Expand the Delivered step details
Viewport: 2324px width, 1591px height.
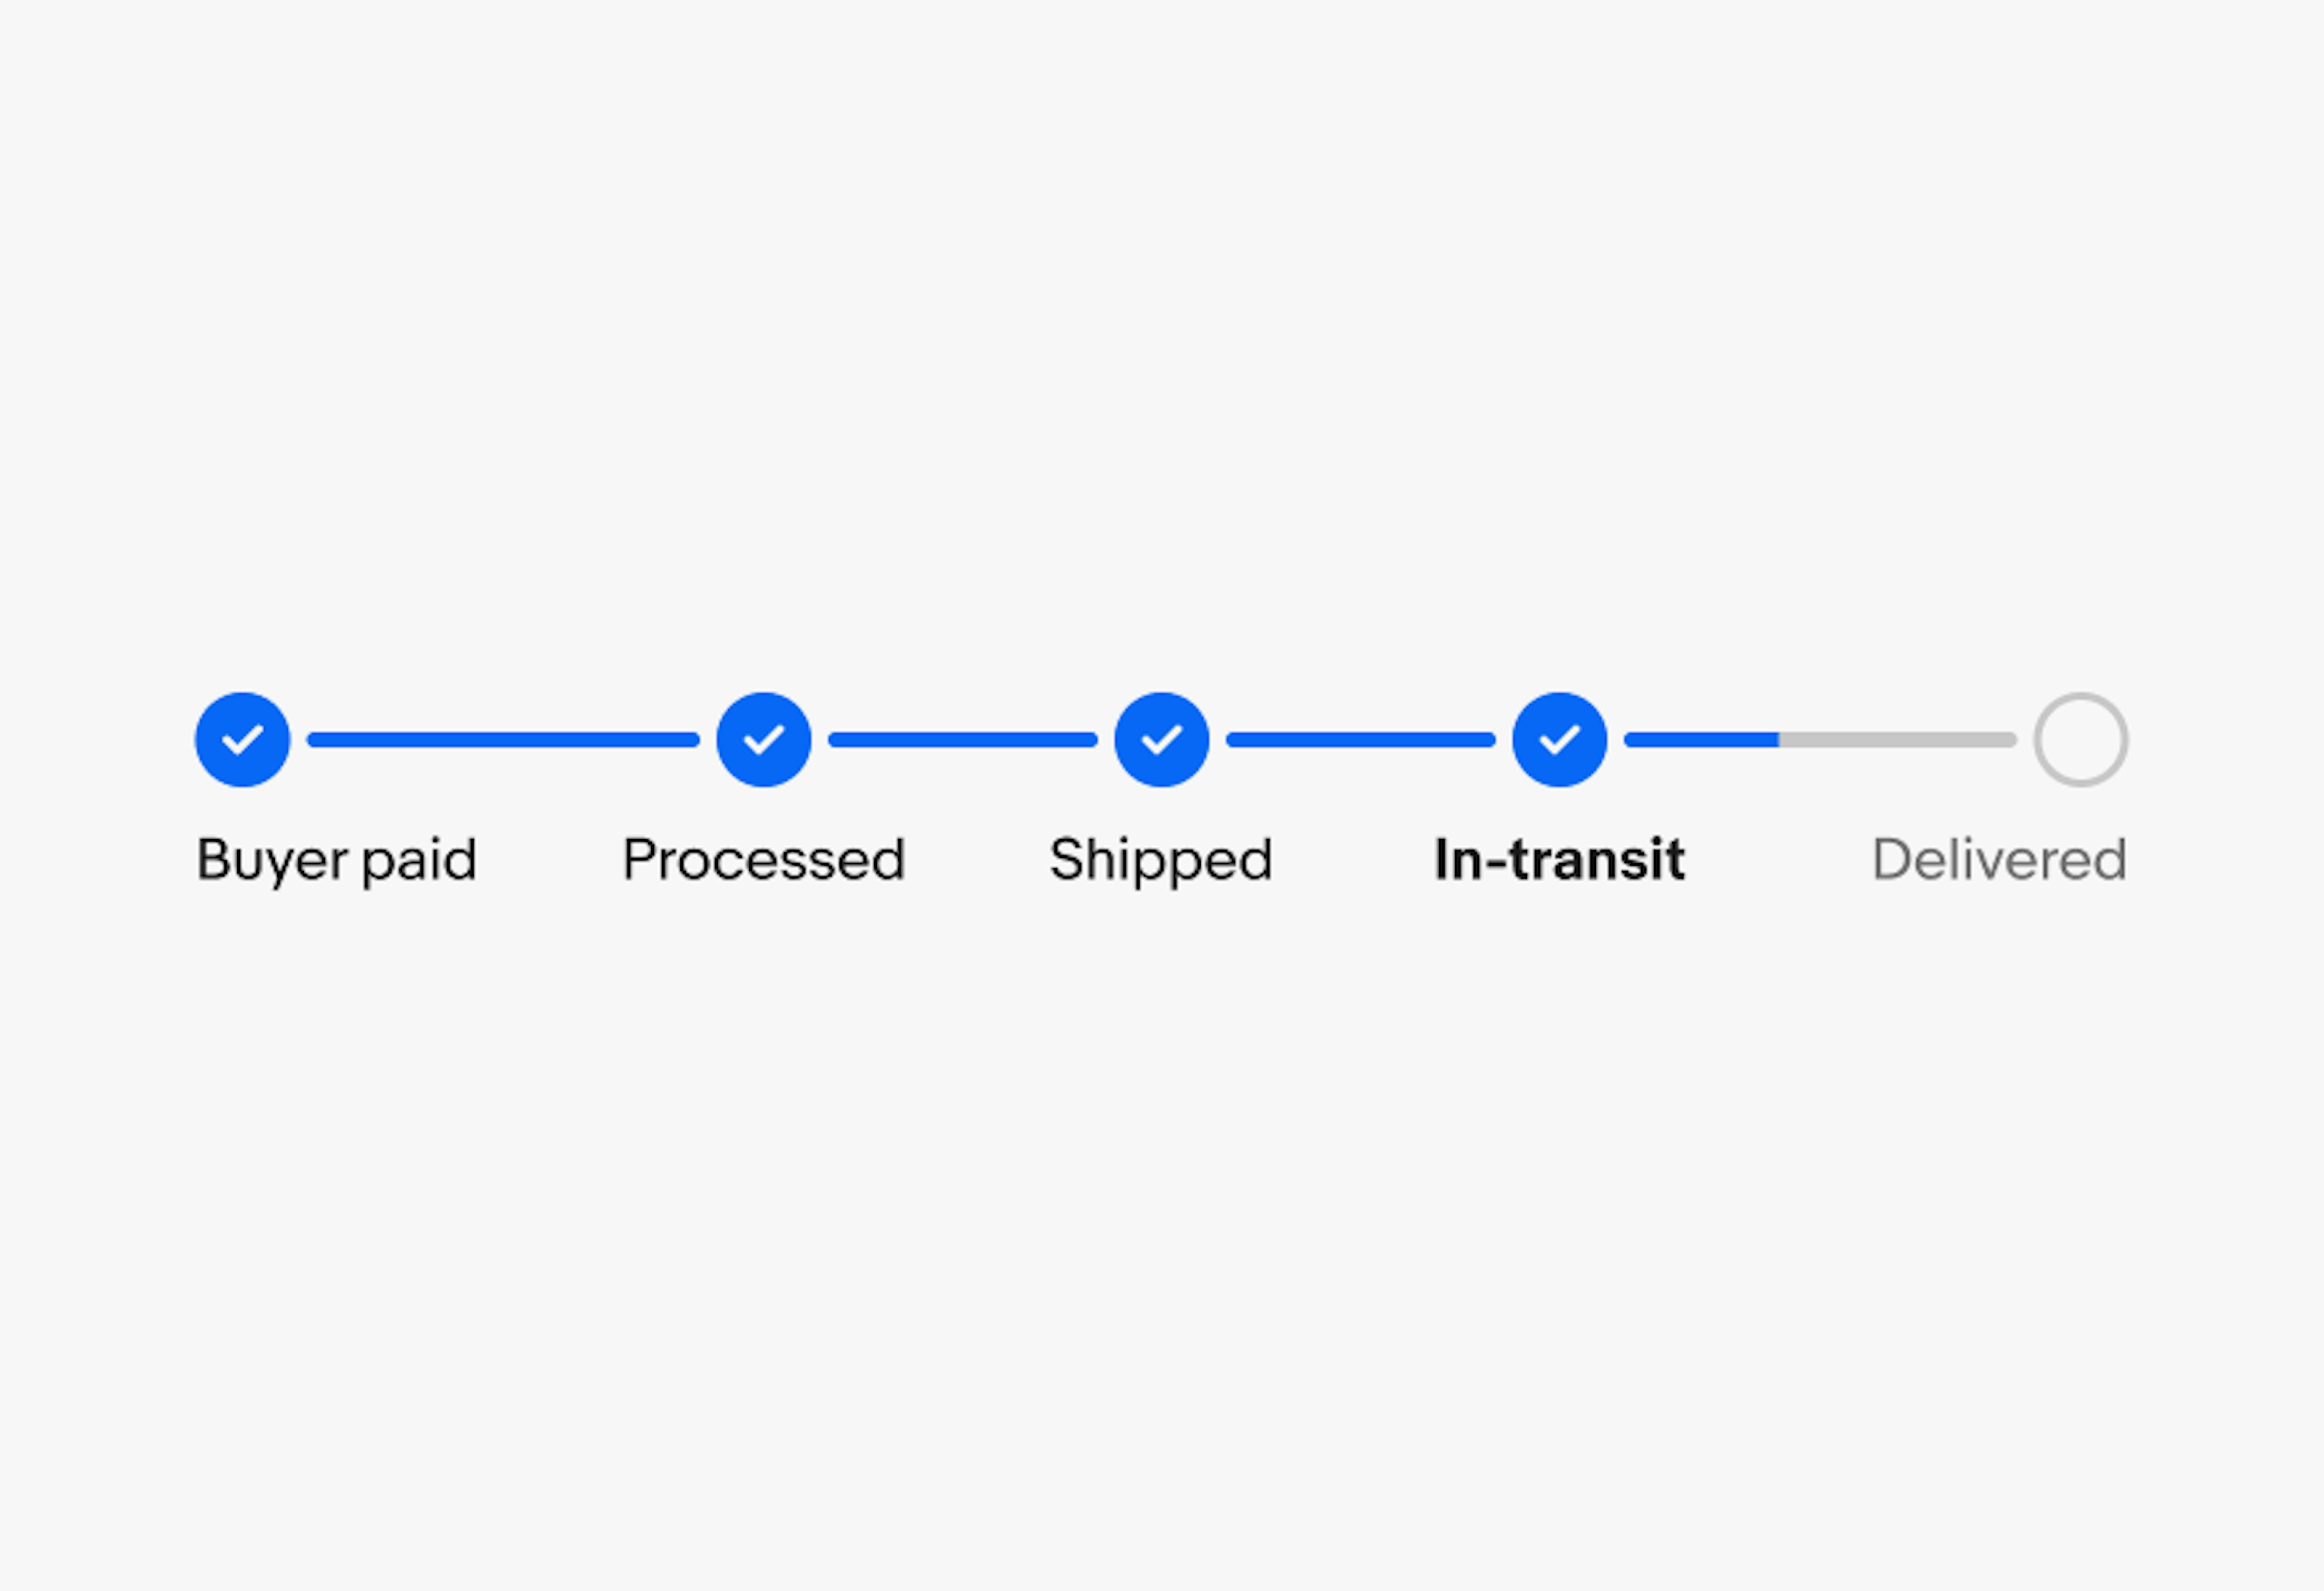(x=2080, y=738)
